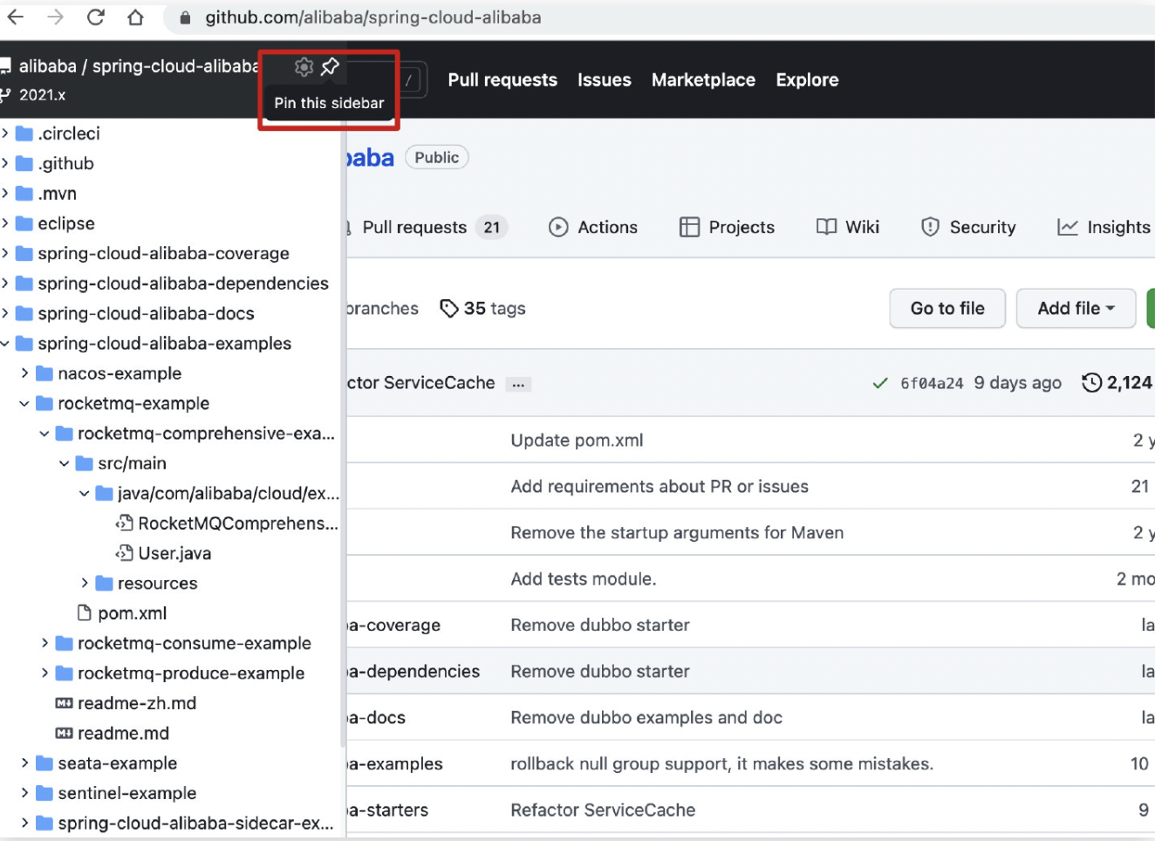Click the Go to file button
Image resolution: width=1155 pixels, height=841 pixels.
pos(947,308)
